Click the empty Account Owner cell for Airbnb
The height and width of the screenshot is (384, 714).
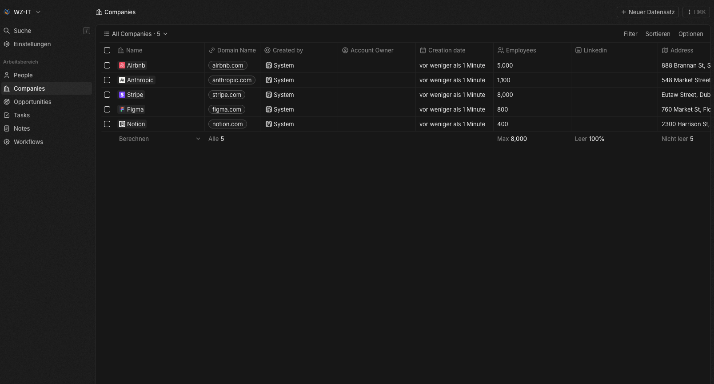point(377,65)
